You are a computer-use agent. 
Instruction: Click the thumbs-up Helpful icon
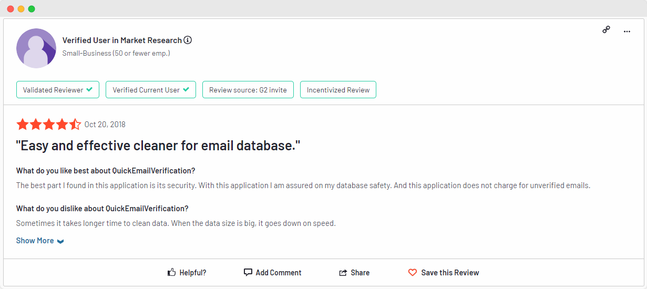[x=171, y=273]
